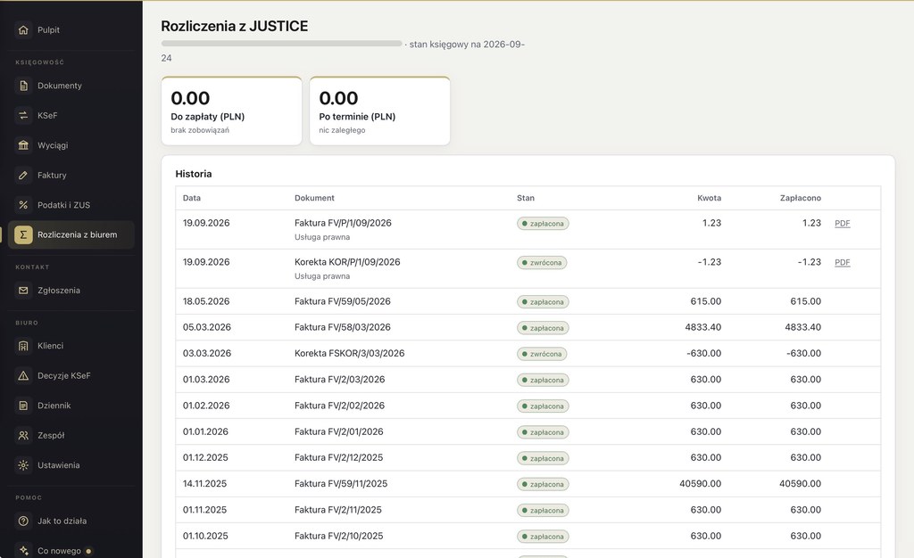
Task: Select the Faktura FV/2/10/2025 row text
Action: click(x=338, y=536)
